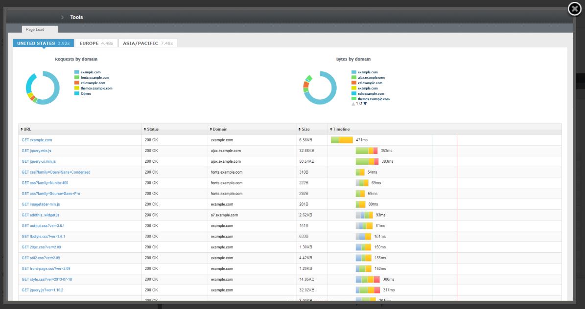Sort the table by Size column
585x309 pixels.
click(304, 130)
